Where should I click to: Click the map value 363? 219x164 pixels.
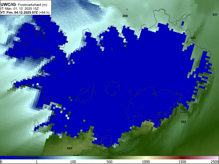(183, 122)
